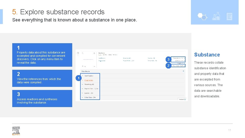Open the Spectra link in the record header

click(151, 58)
